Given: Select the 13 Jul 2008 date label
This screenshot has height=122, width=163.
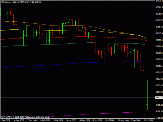Looking at the screenshot, I should pos(110,120).
